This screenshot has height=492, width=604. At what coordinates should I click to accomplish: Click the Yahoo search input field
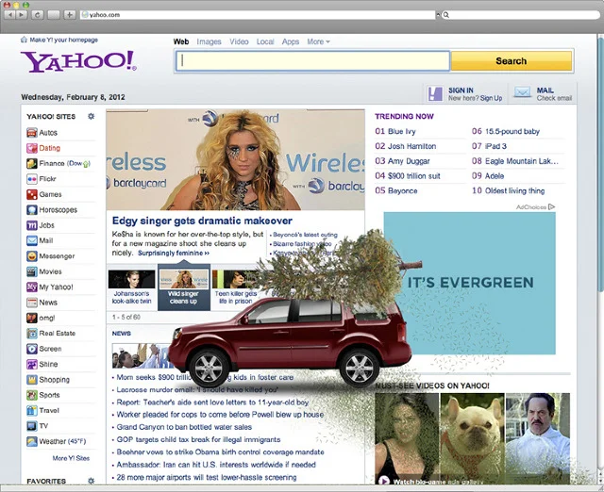[x=312, y=61]
